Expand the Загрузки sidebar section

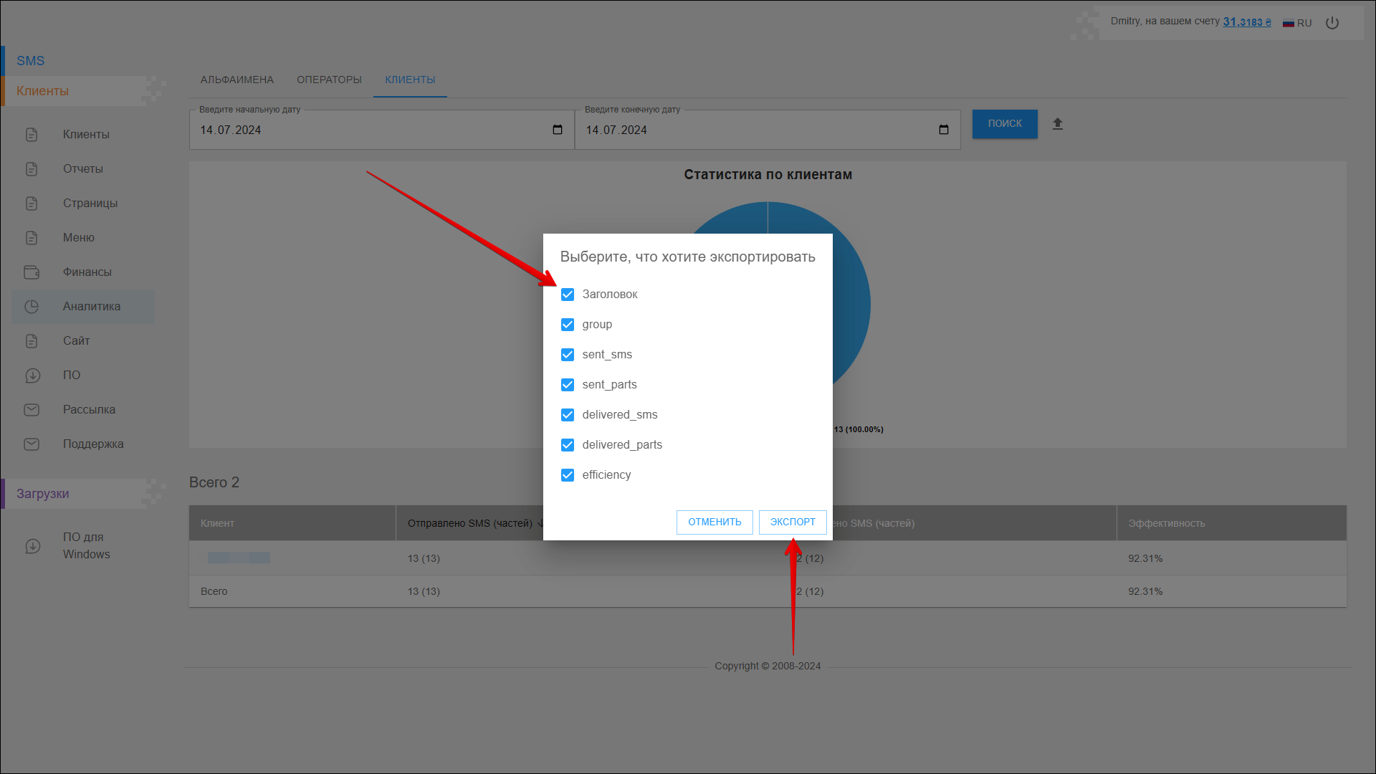43,494
